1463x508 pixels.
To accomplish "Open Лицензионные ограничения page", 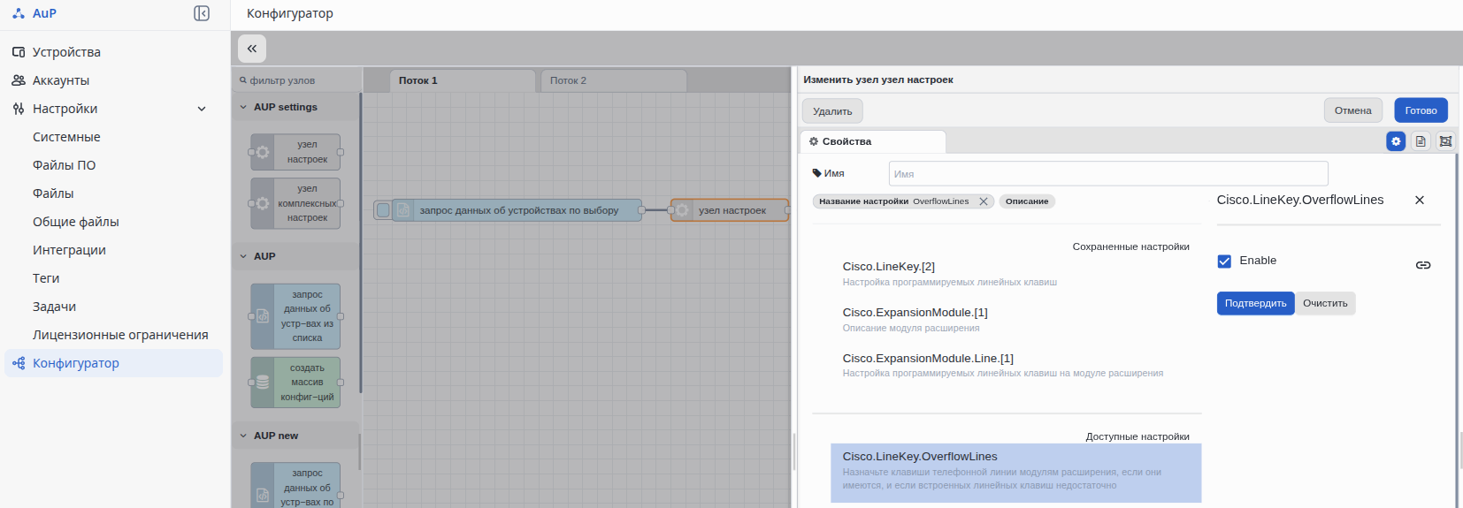I will point(120,335).
